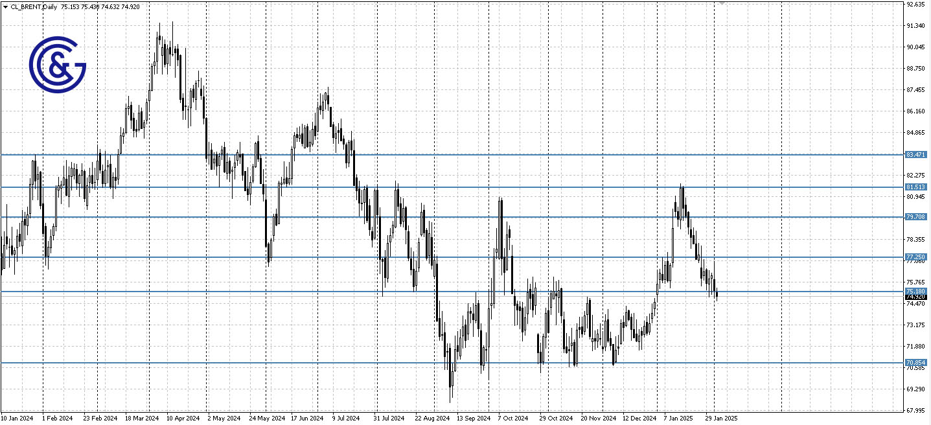Select the CL_BRENT,Daily chart title
The height and width of the screenshot is (425, 931).
34,6
